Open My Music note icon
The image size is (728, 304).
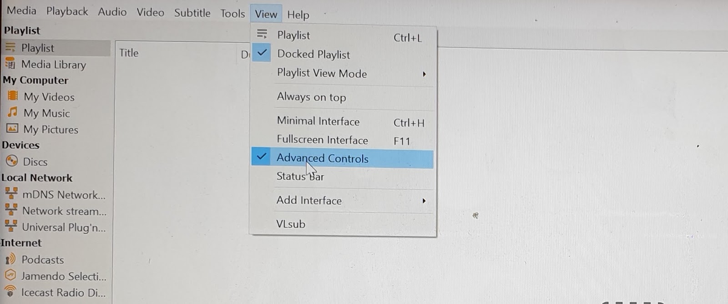click(13, 112)
